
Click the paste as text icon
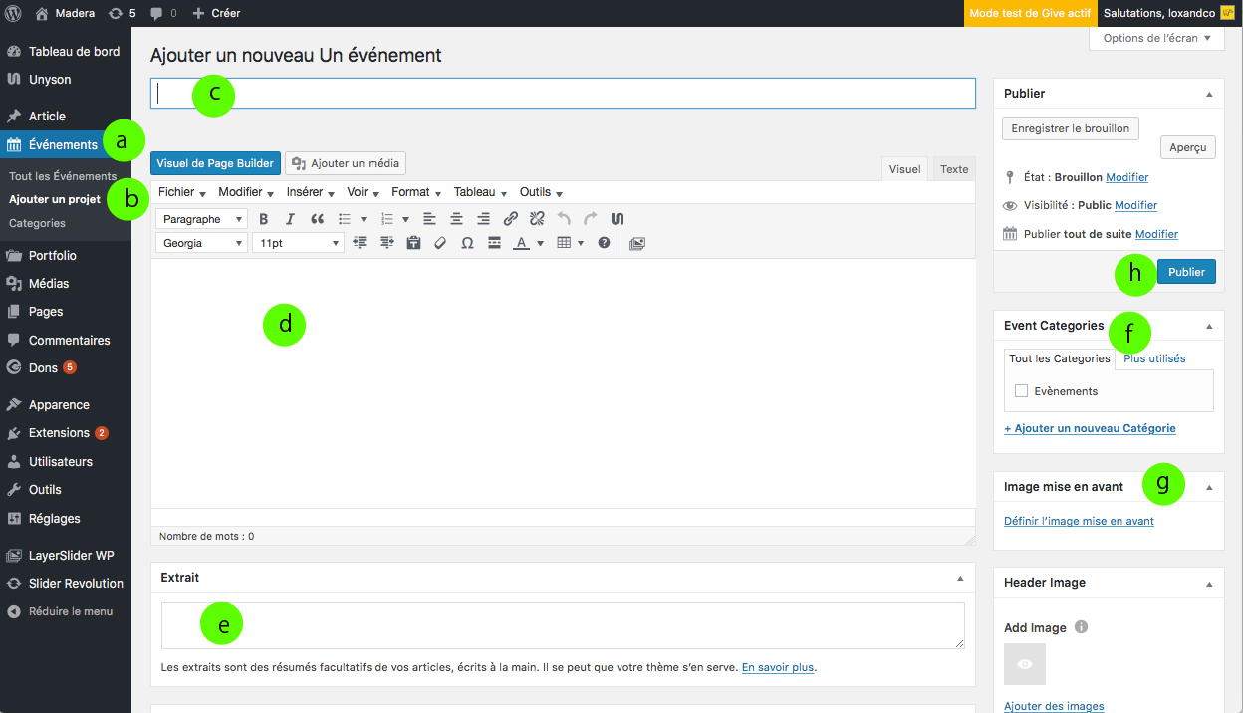point(413,243)
